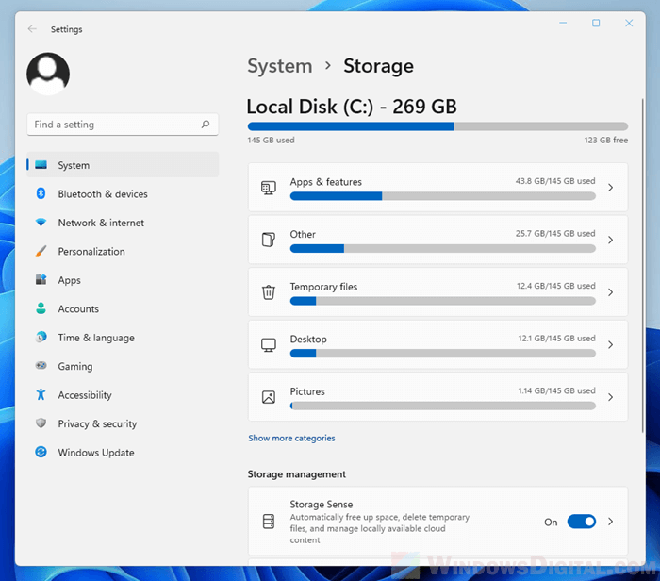This screenshot has width=660, height=581.
Task: Click the Bluetooth icon in the sidebar
Action: click(41, 193)
